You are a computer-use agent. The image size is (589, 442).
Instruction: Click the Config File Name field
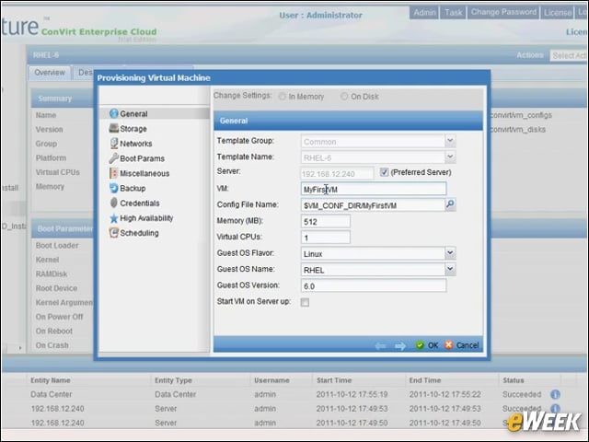pyautogui.click(x=373, y=205)
